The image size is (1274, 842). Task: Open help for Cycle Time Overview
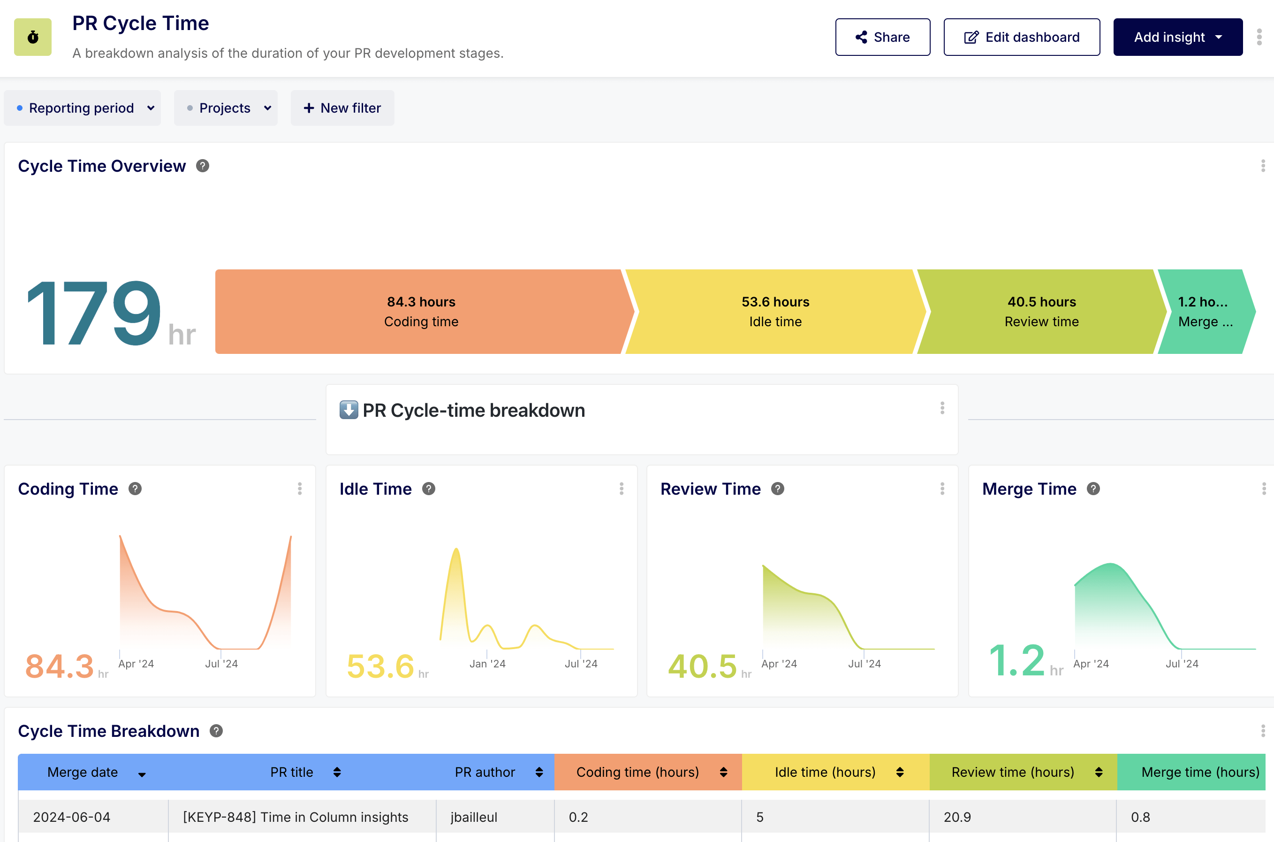coord(202,166)
